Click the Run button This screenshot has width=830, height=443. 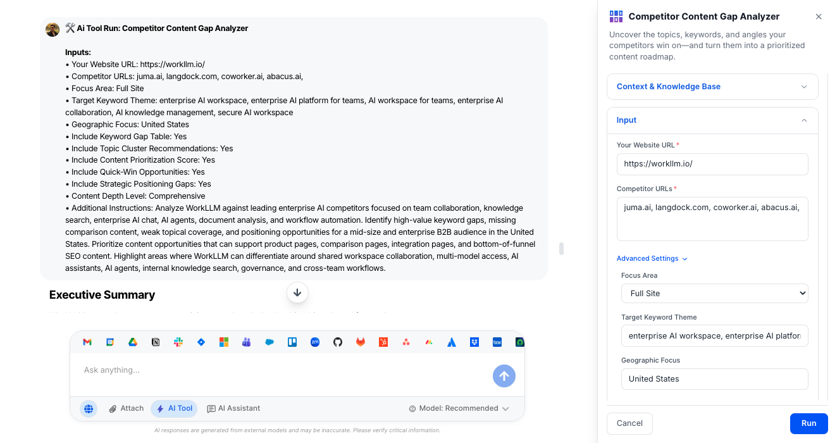[808, 423]
